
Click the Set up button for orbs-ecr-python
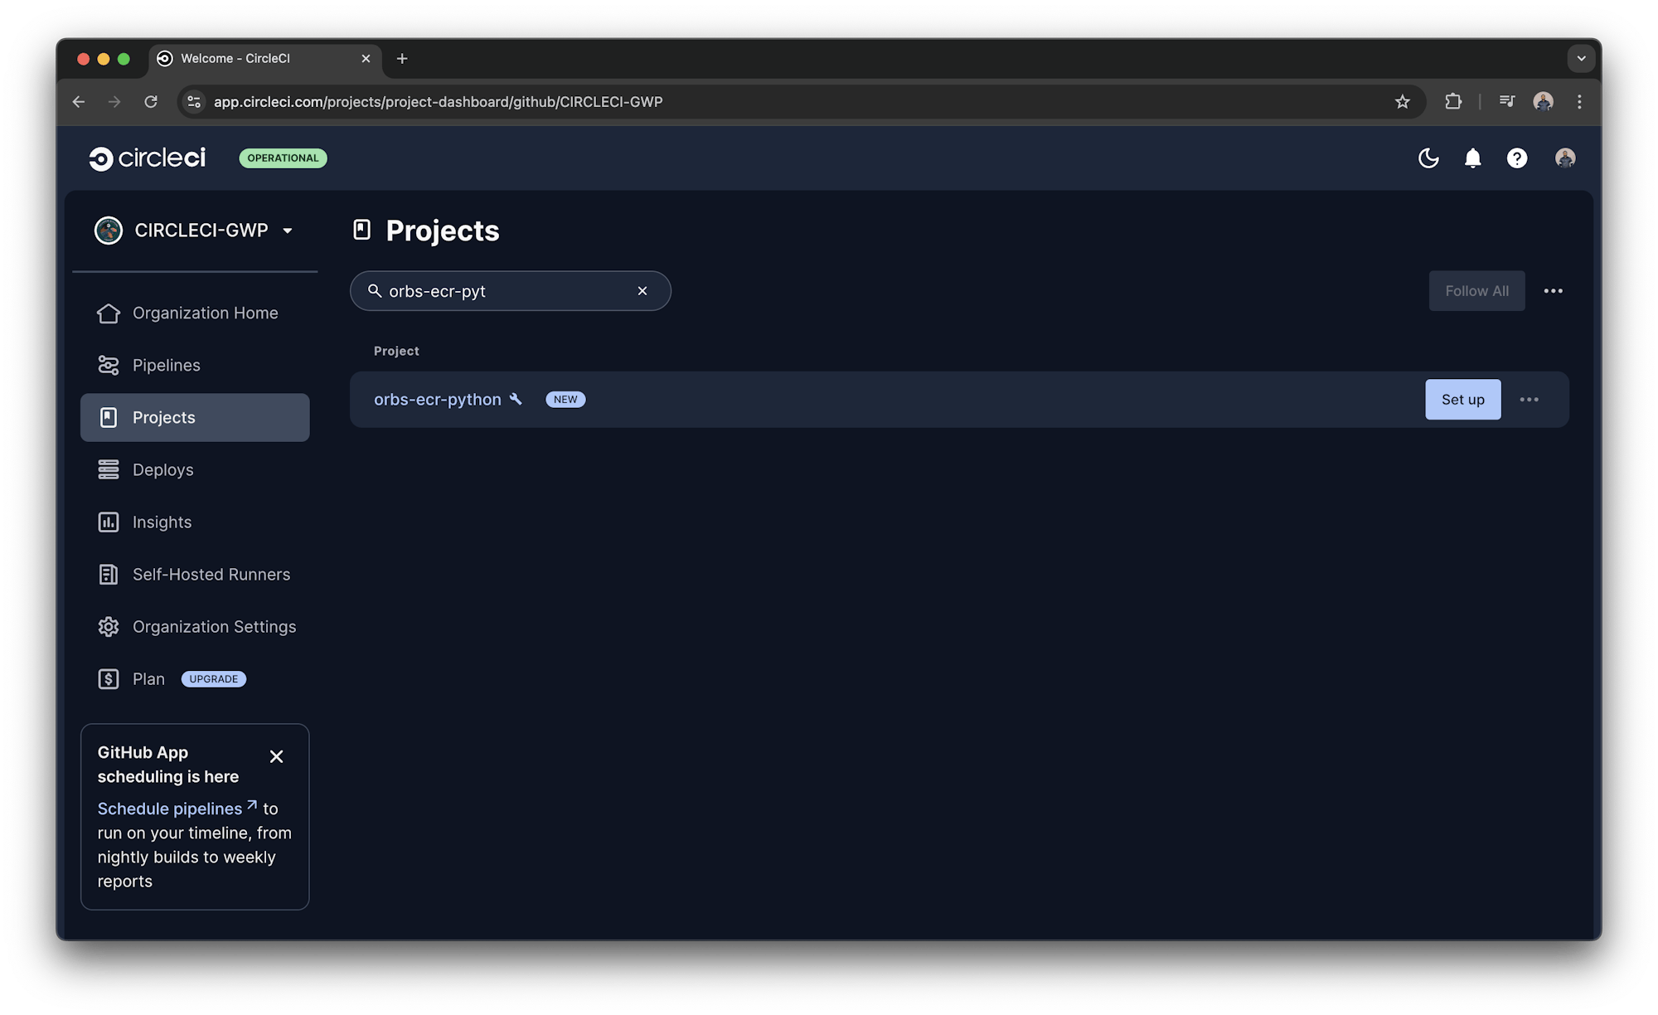pos(1462,399)
